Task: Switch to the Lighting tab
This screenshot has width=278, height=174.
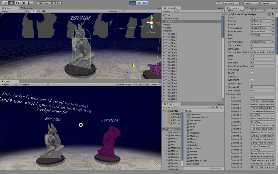Action: coord(251,8)
